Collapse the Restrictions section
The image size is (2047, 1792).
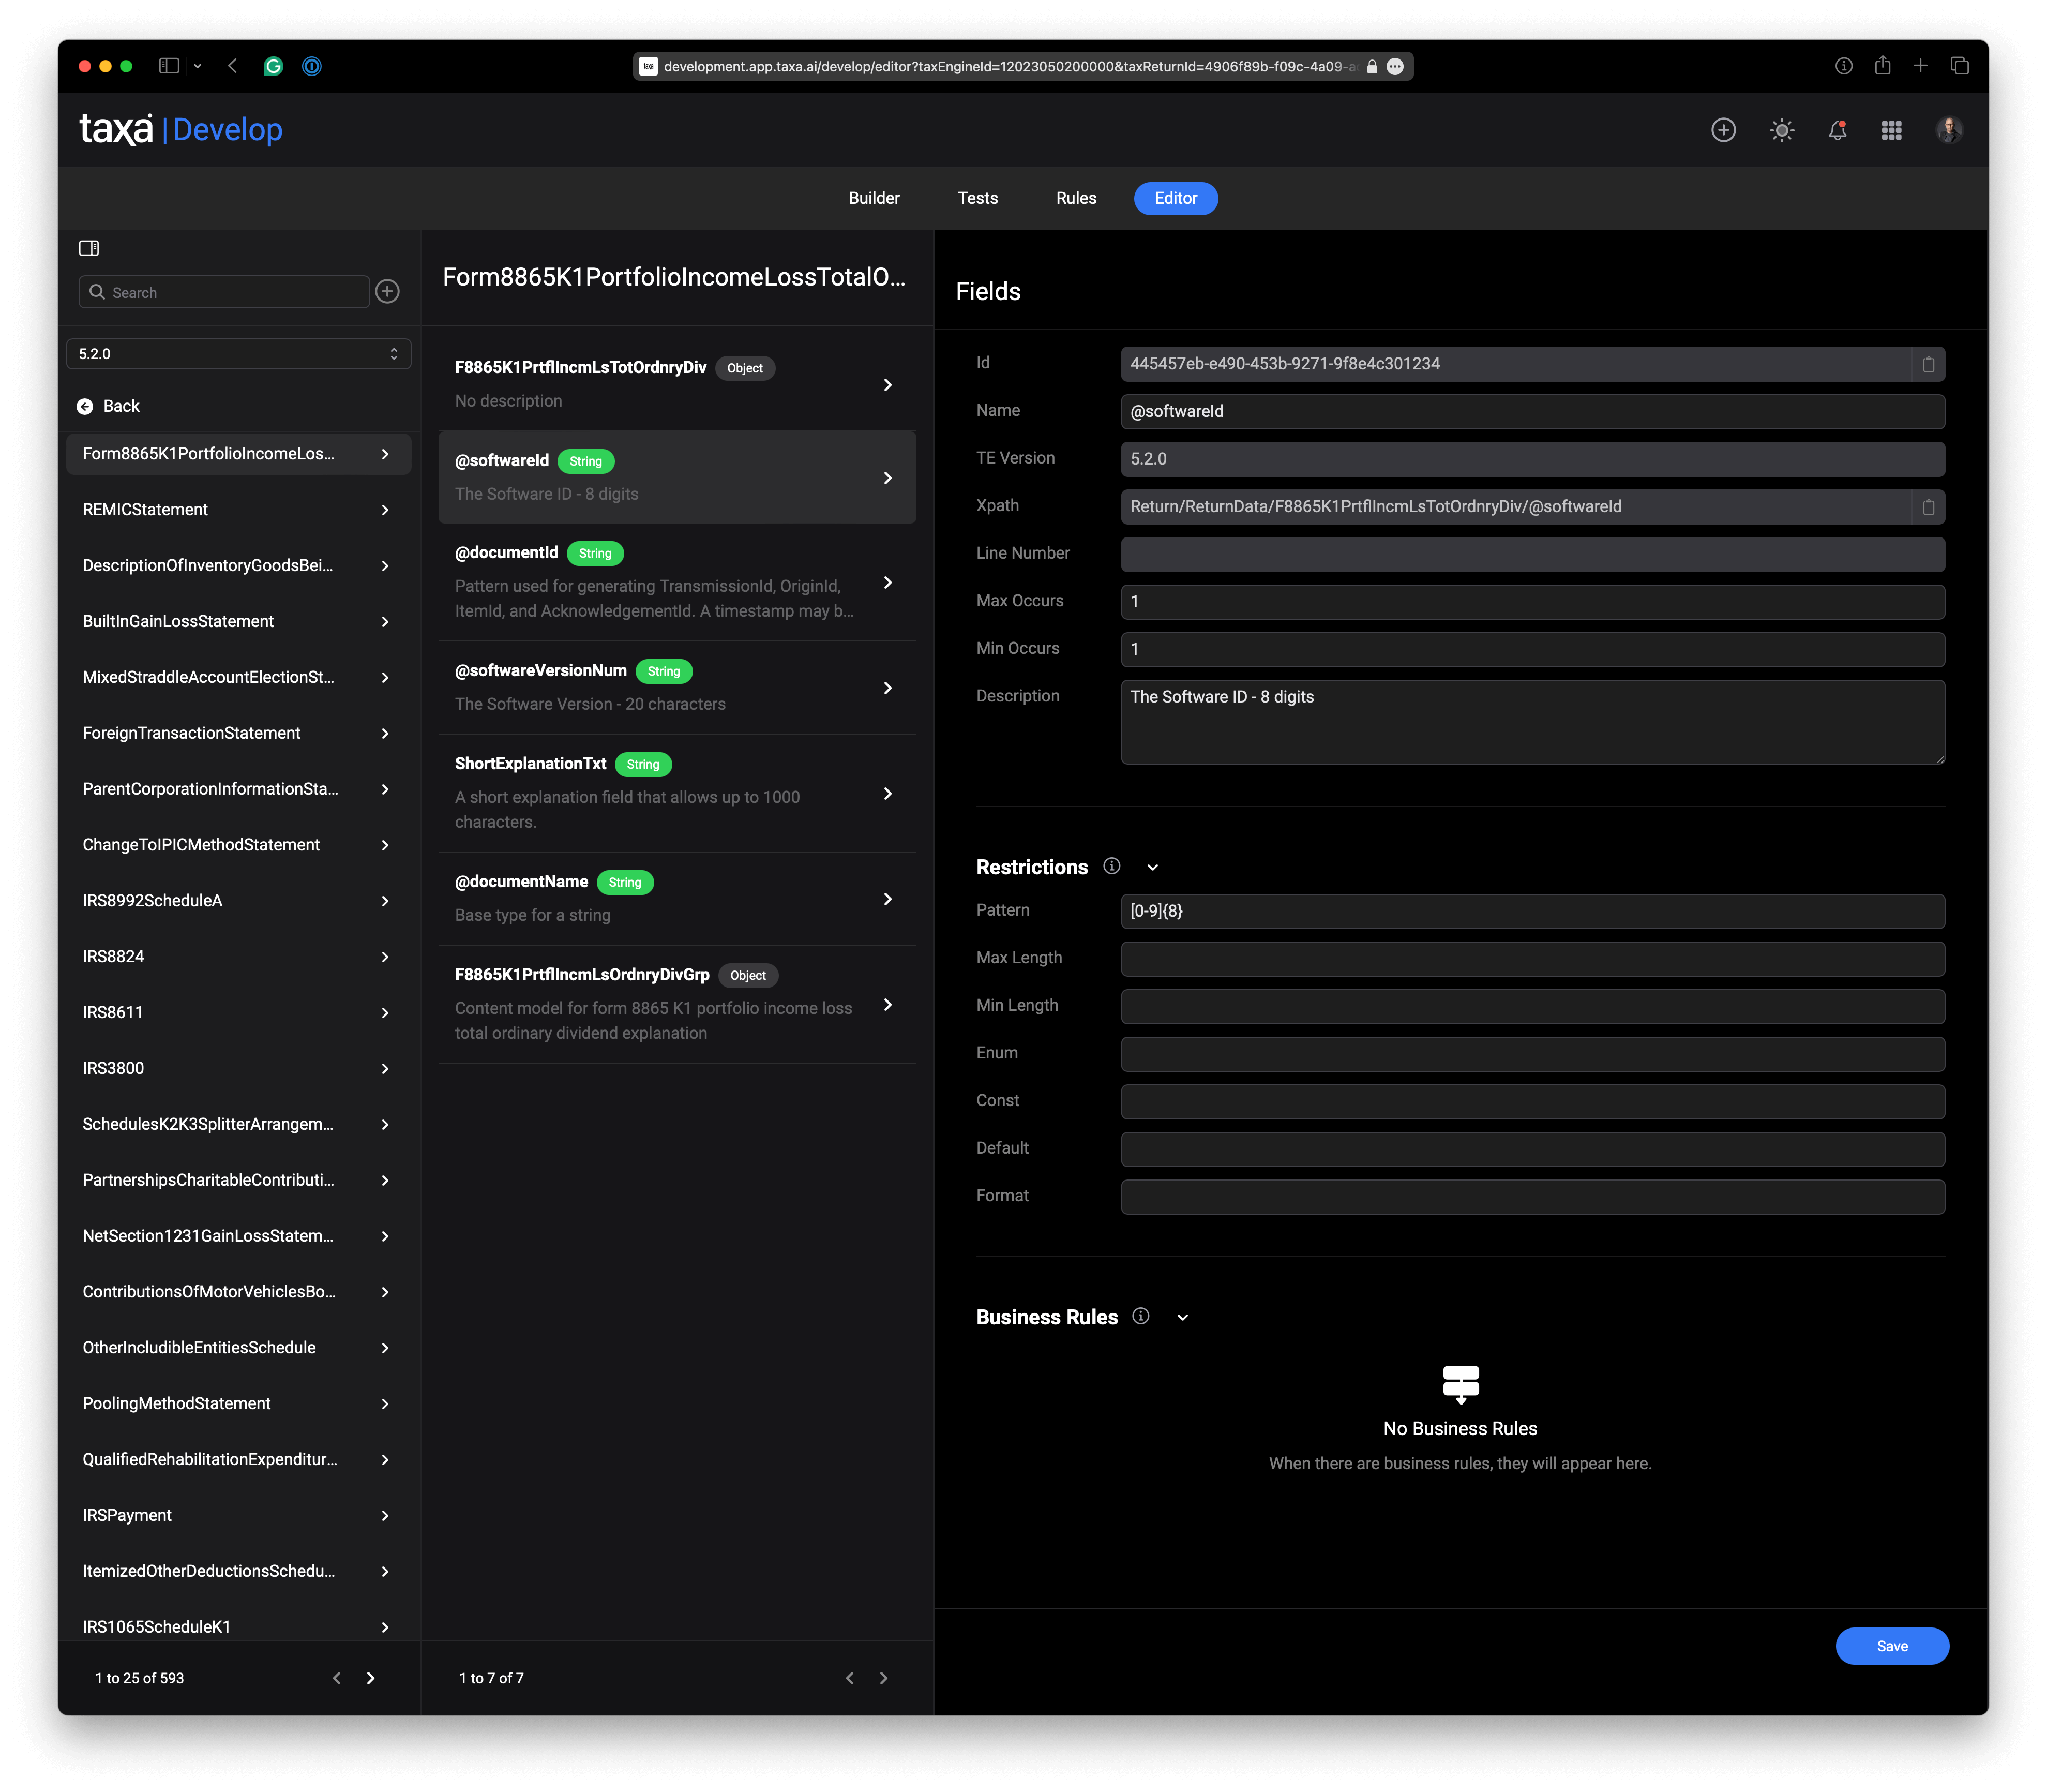1152,867
